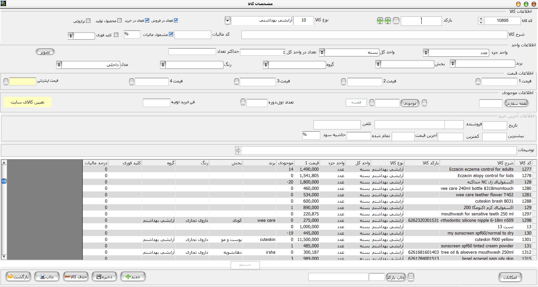Click the بارکد کالا column header
The width and height of the screenshot is (538, 287).
point(422,163)
